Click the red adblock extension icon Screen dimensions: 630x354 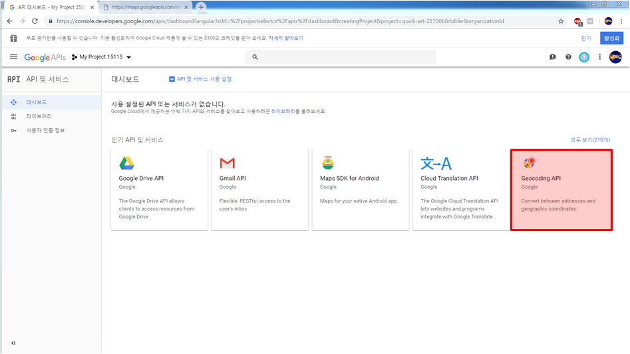[577, 21]
